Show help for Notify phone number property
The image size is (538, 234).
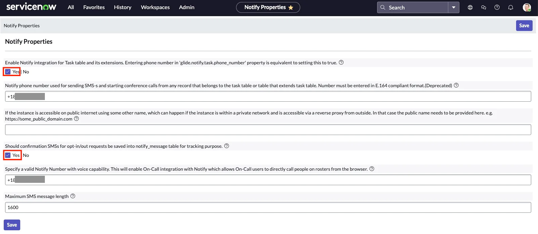click(x=456, y=85)
